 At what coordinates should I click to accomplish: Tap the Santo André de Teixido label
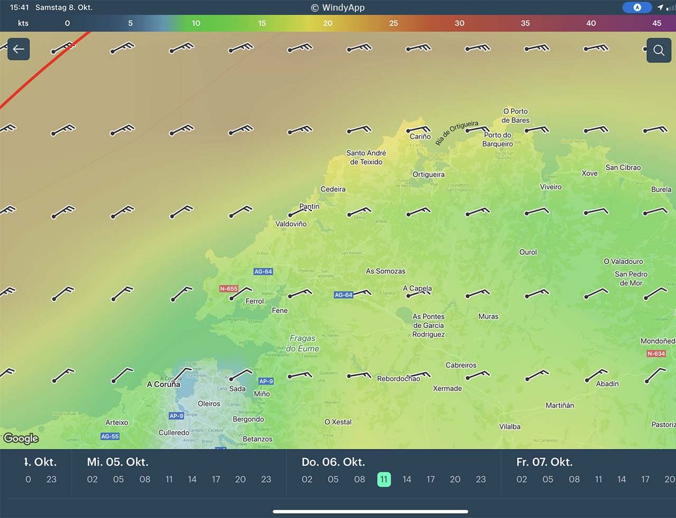pos(366,157)
